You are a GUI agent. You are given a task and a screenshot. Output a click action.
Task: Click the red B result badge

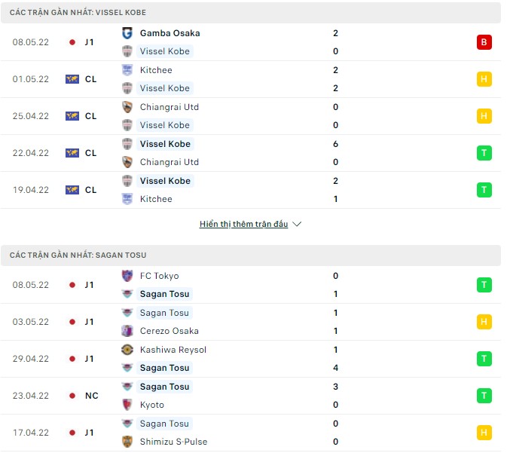point(484,42)
